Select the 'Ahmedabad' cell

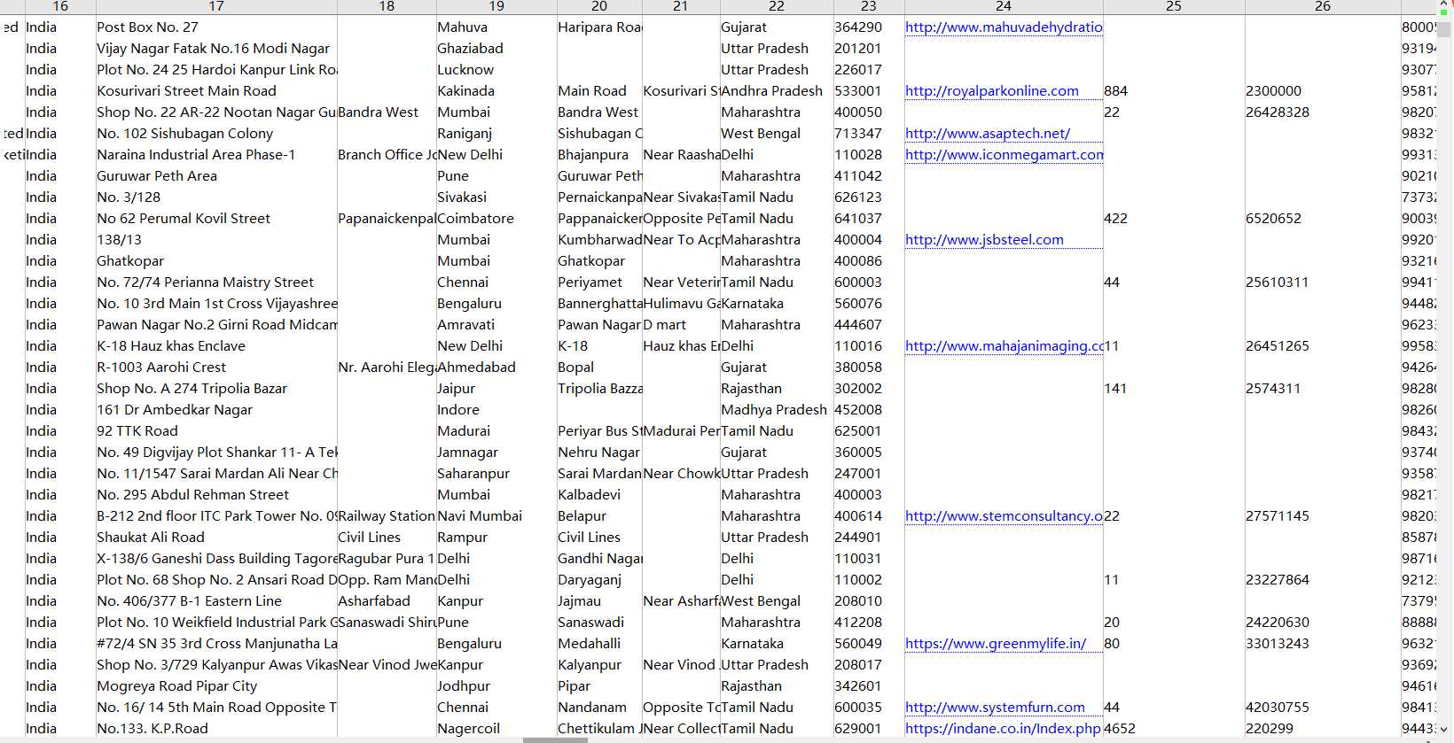pyautogui.click(x=496, y=368)
